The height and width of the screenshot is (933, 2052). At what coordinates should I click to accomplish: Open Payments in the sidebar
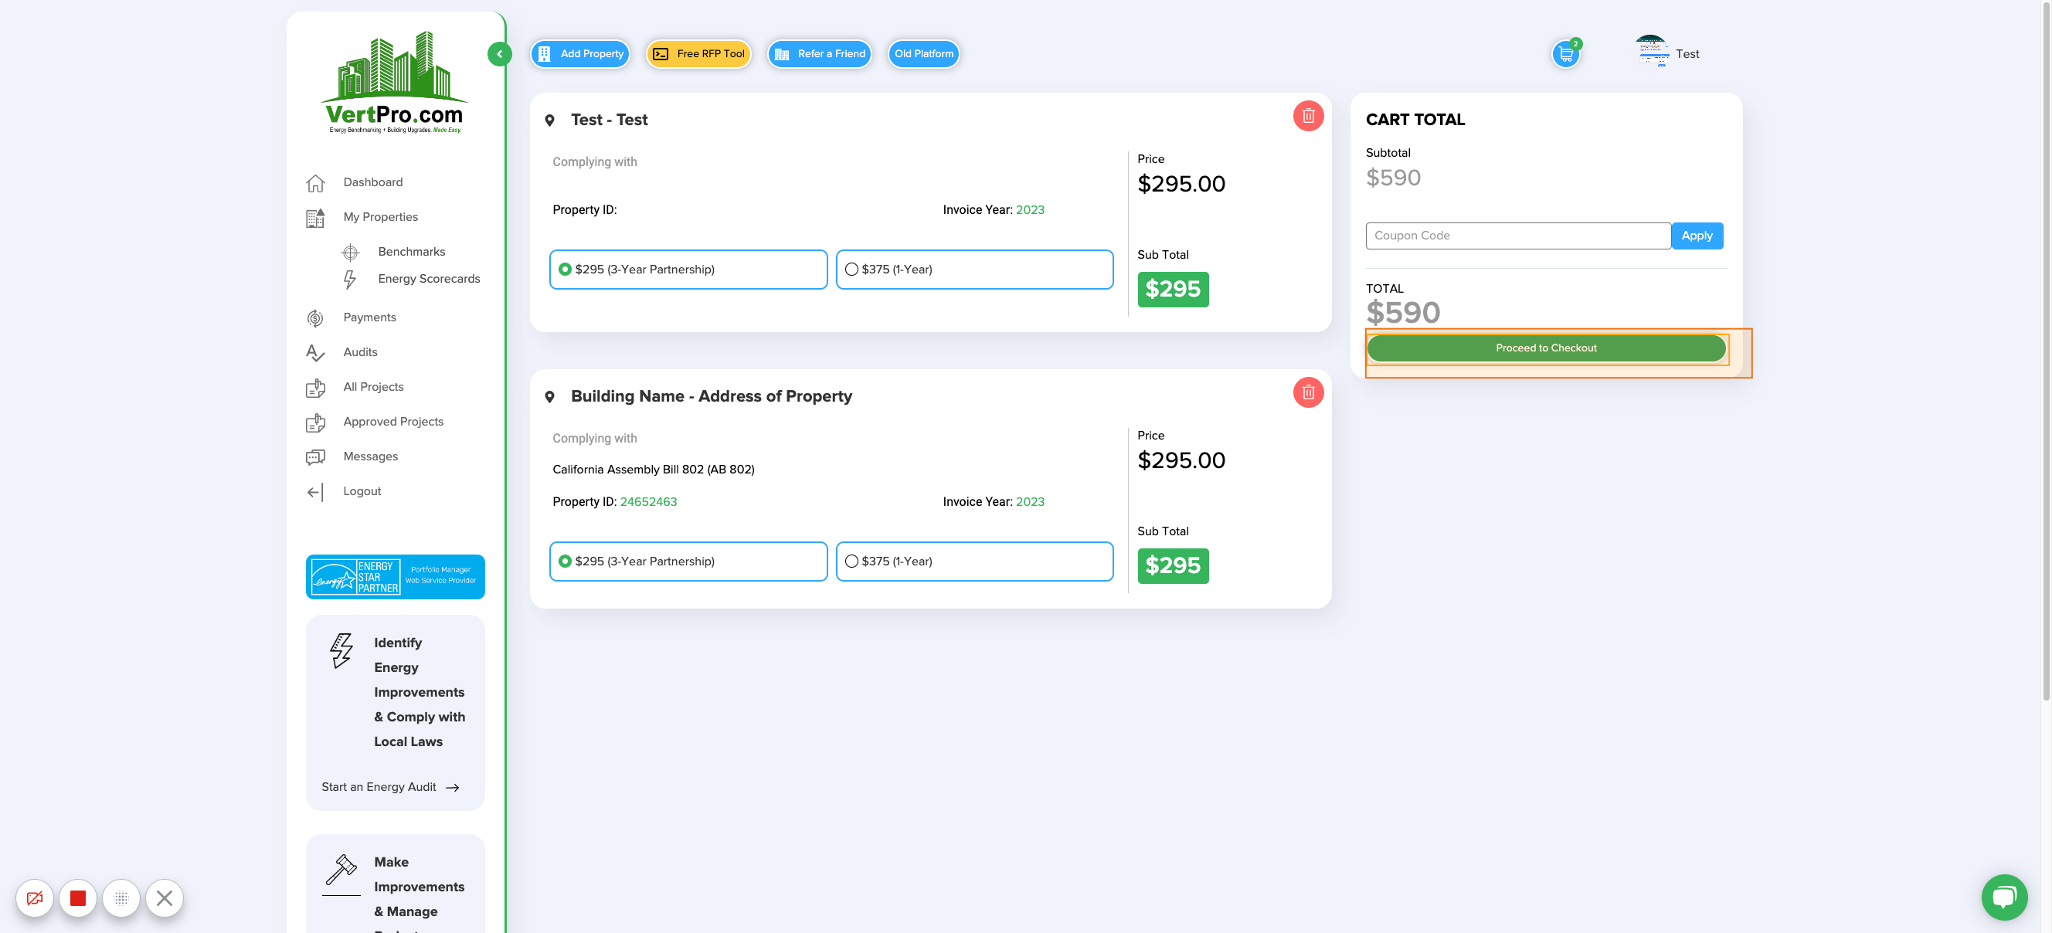pyautogui.click(x=369, y=317)
